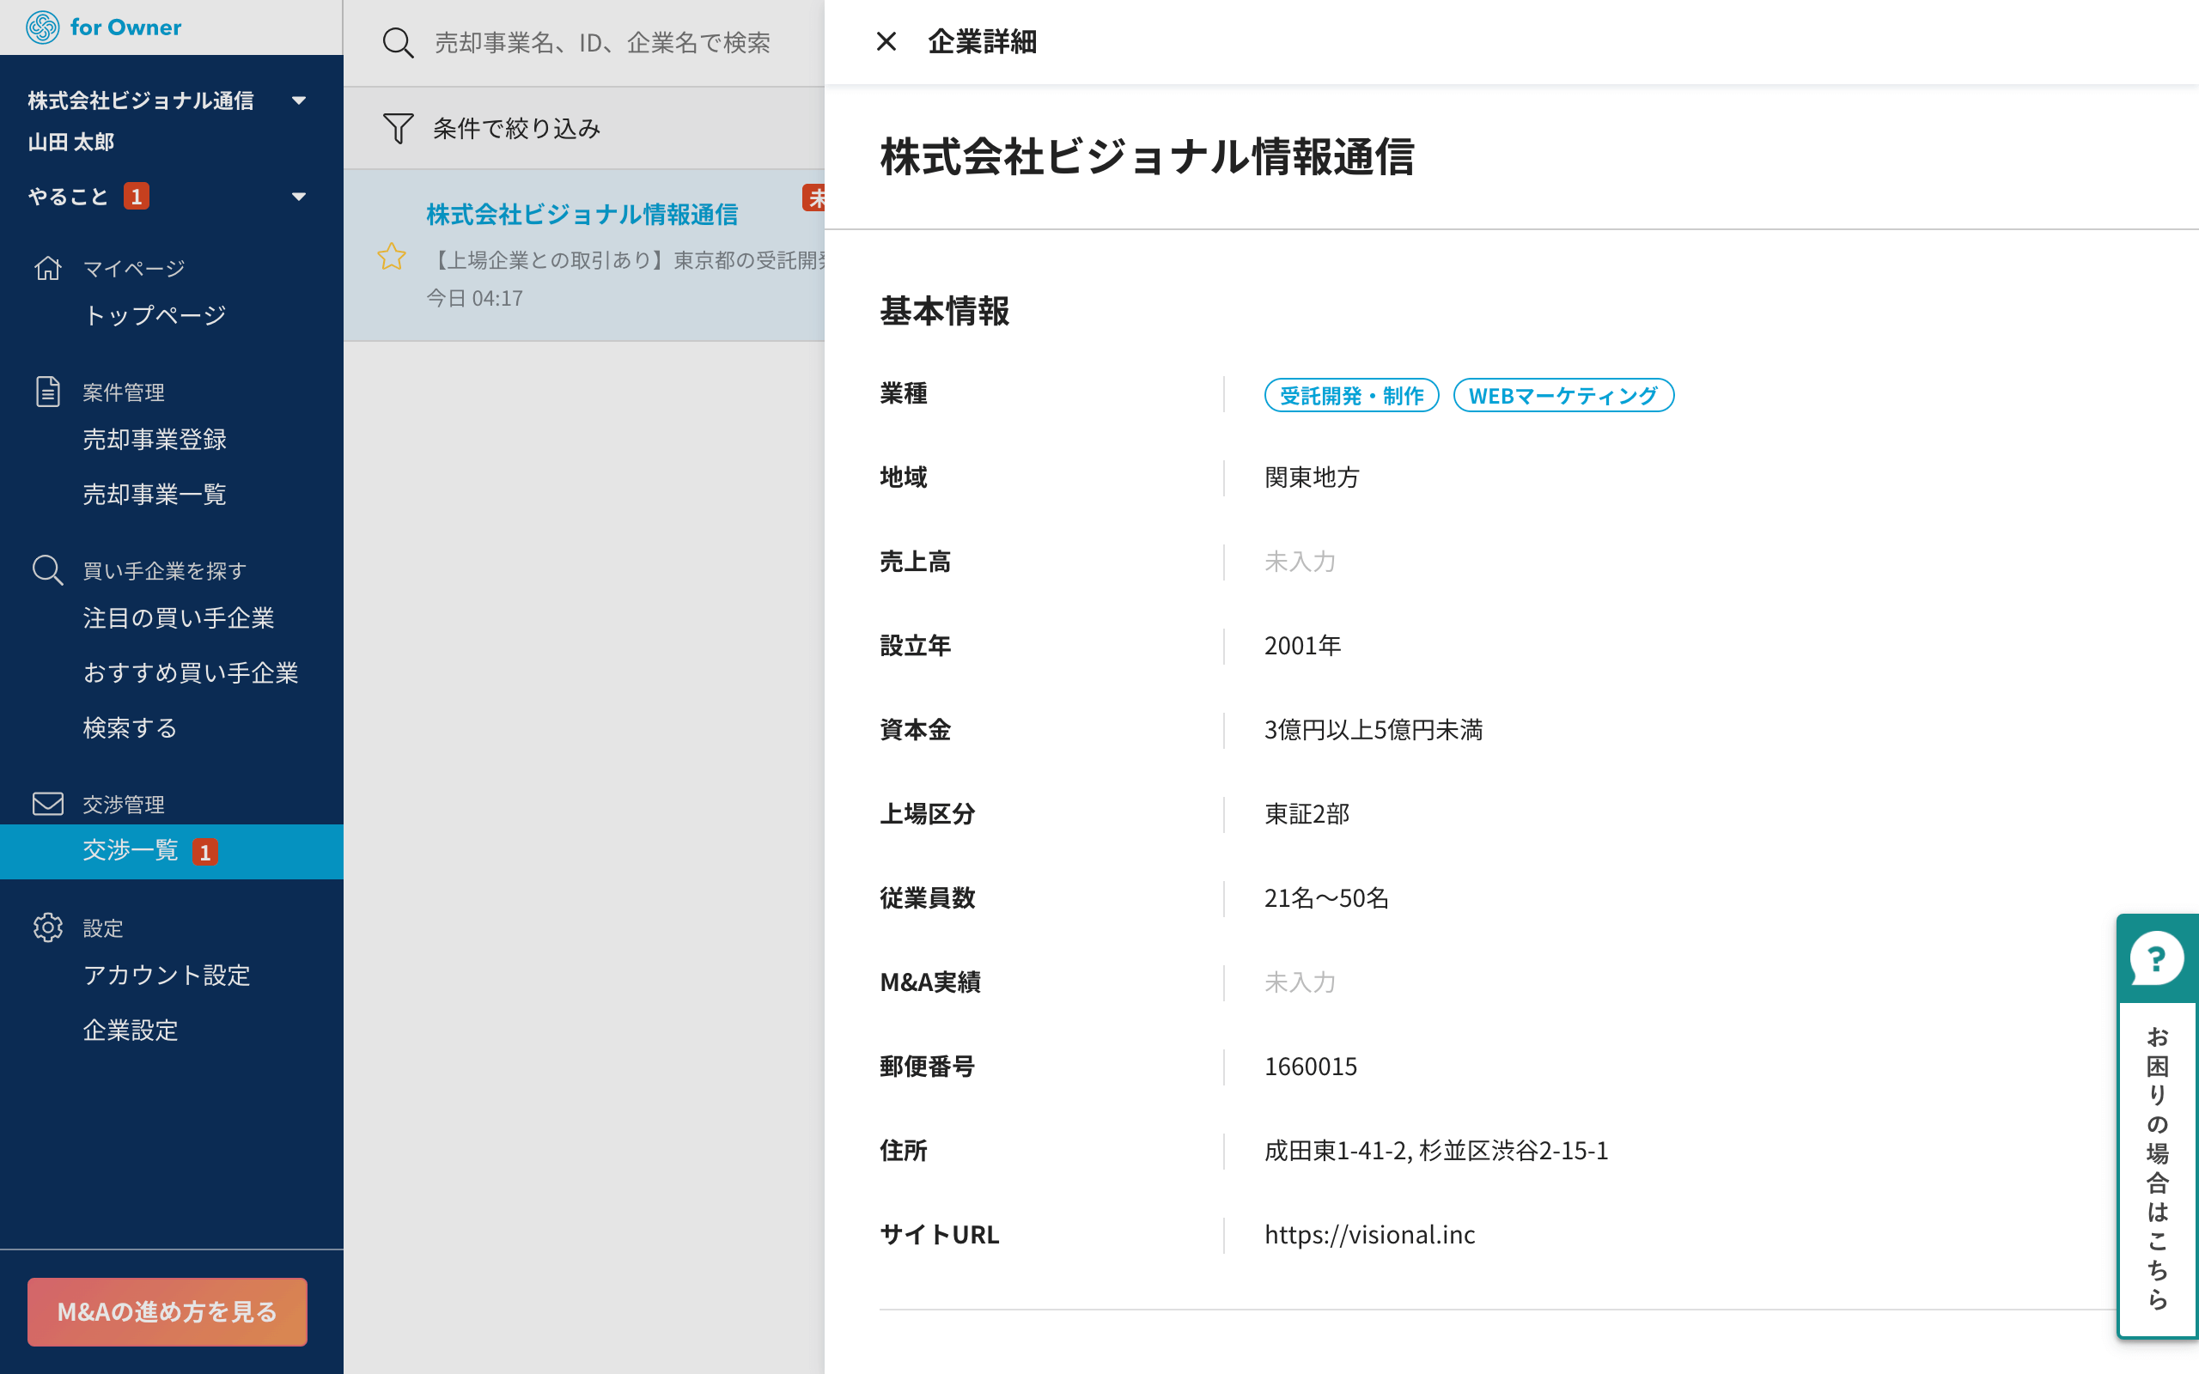Go to おすすめ買い手企業 page
Screen dimensions: 2199x1374
(190, 672)
